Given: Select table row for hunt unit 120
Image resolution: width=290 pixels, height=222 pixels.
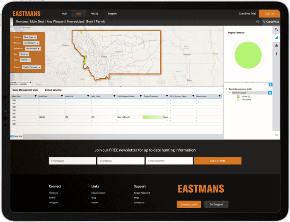Looking at the screenshot, I should point(116,124).
